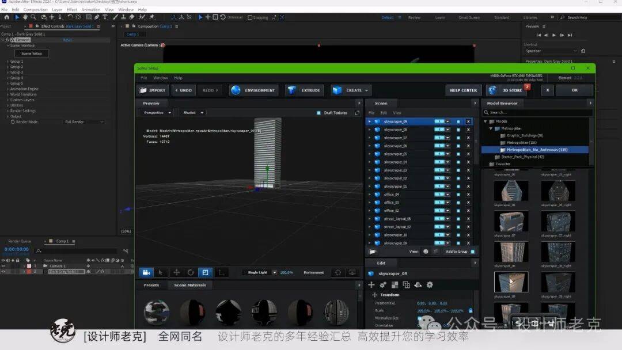This screenshot has width=622, height=350.
Task: Open the Perspective view dropdown
Action: pyautogui.click(x=156, y=113)
